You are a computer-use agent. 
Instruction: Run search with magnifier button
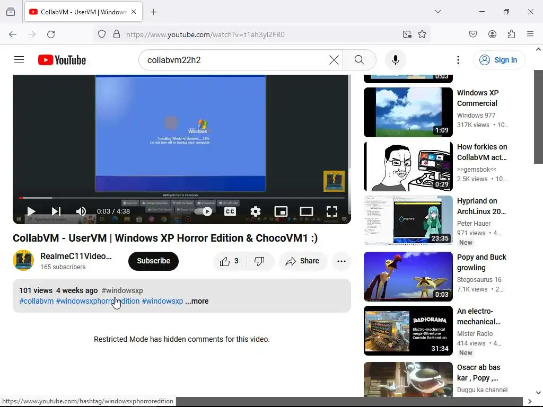(359, 60)
